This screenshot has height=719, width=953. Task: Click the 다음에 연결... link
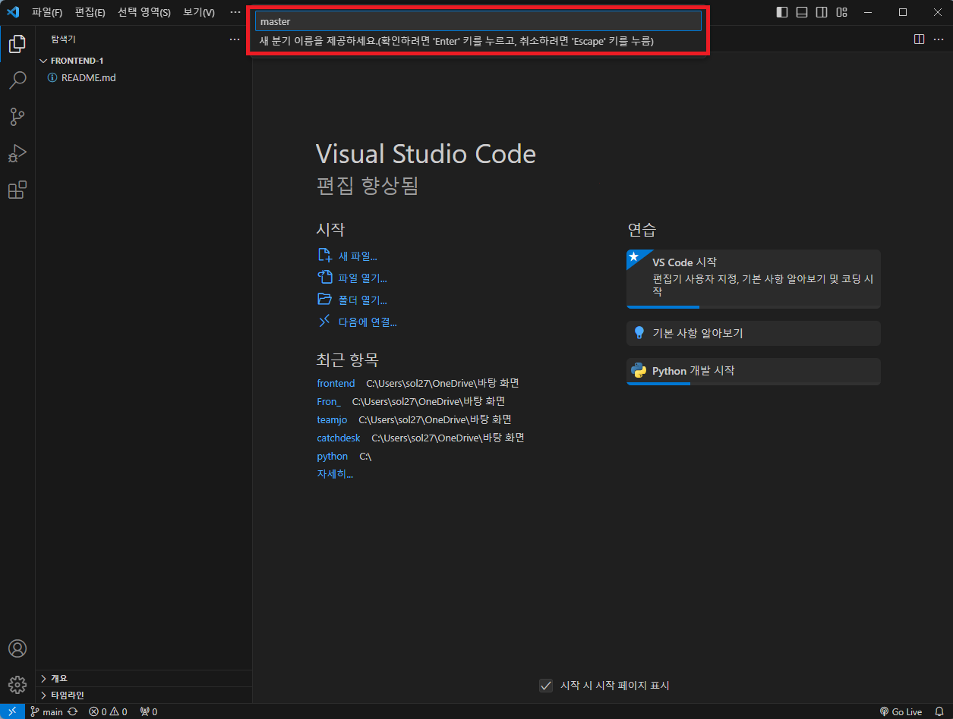[x=357, y=322]
